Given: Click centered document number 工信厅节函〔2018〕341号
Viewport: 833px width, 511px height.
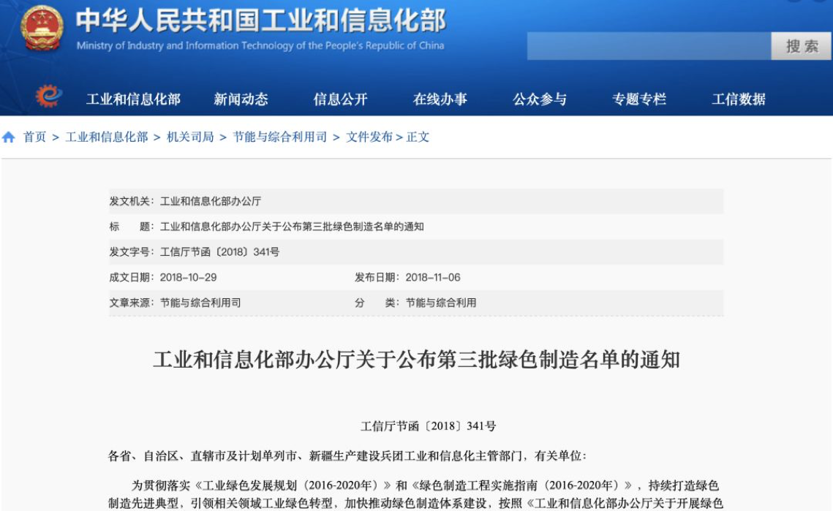Looking at the screenshot, I should (x=428, y=426).
